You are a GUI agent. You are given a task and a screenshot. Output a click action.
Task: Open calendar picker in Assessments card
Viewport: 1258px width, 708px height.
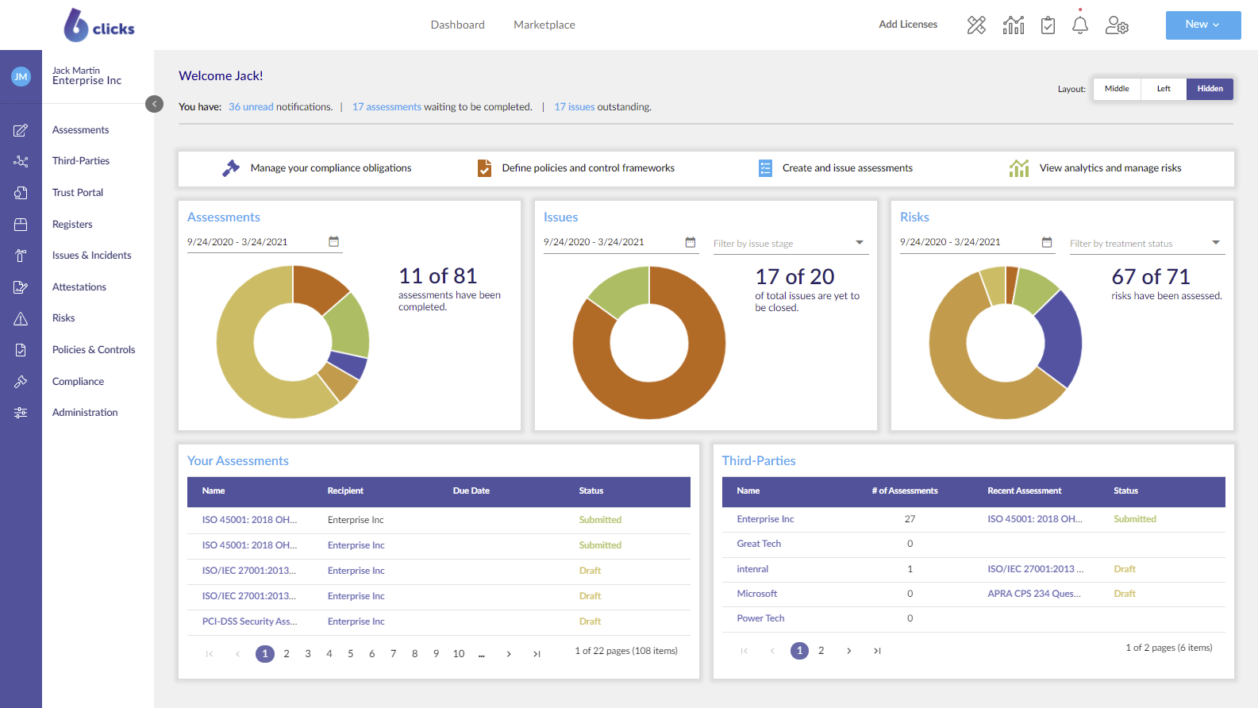tap(333, 241)
